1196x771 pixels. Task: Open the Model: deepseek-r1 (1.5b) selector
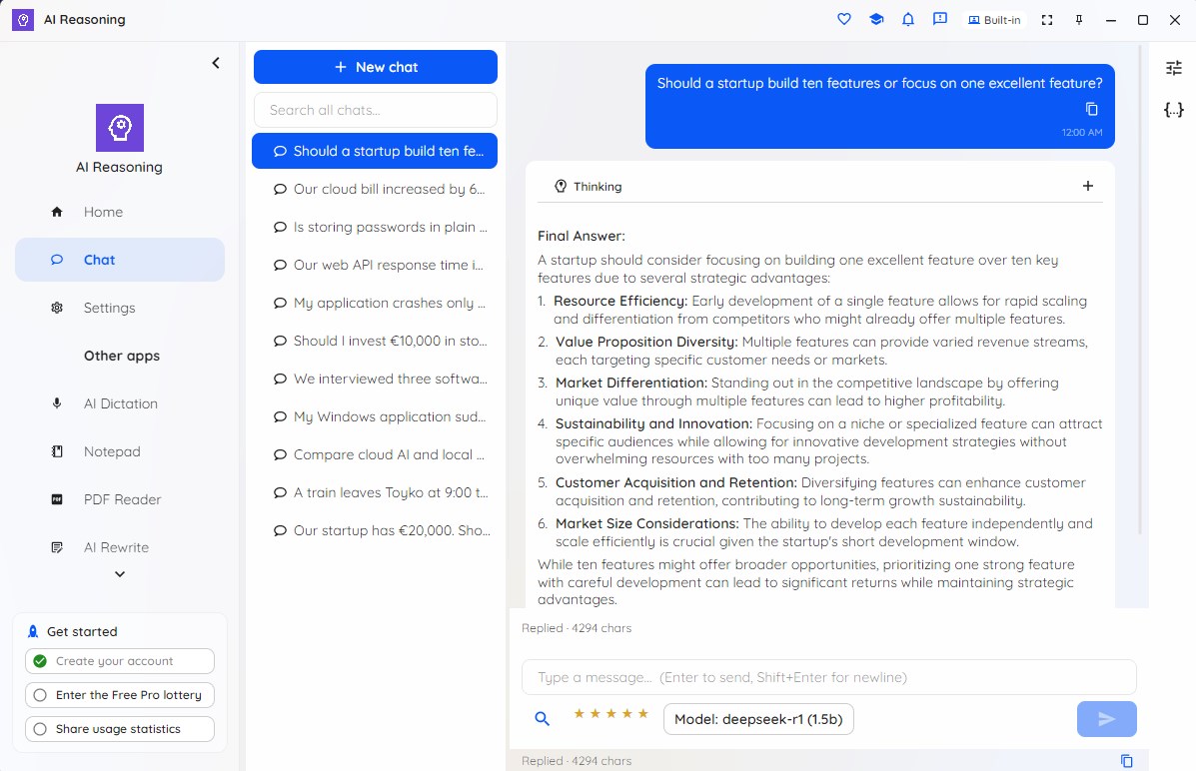tap(758, 719)
